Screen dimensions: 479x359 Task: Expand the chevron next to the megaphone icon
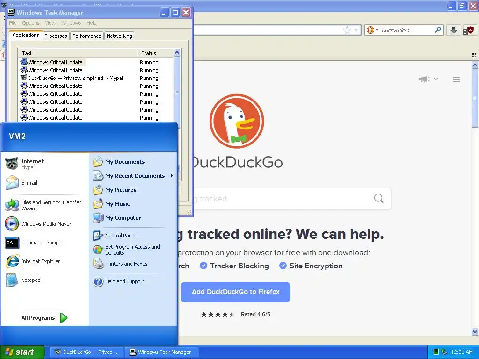pyautogui.click(x=436, y=79)
